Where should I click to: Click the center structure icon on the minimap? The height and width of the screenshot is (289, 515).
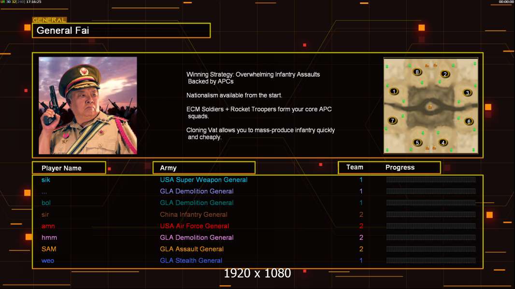tap(430, 107)
